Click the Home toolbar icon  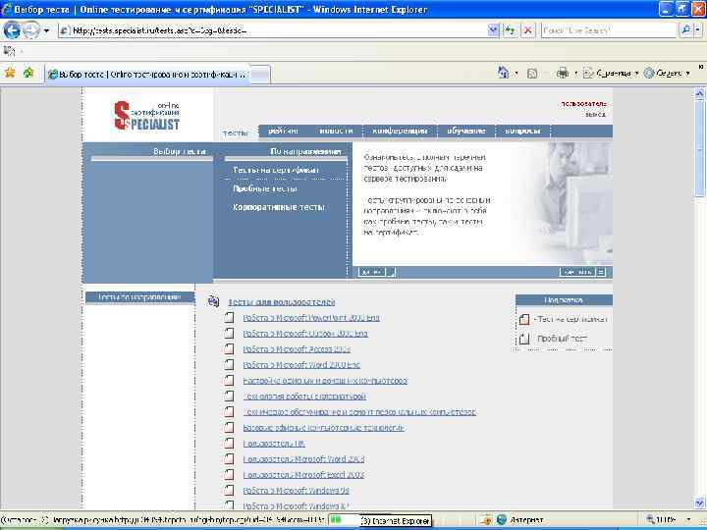click(x=503, y=73)
